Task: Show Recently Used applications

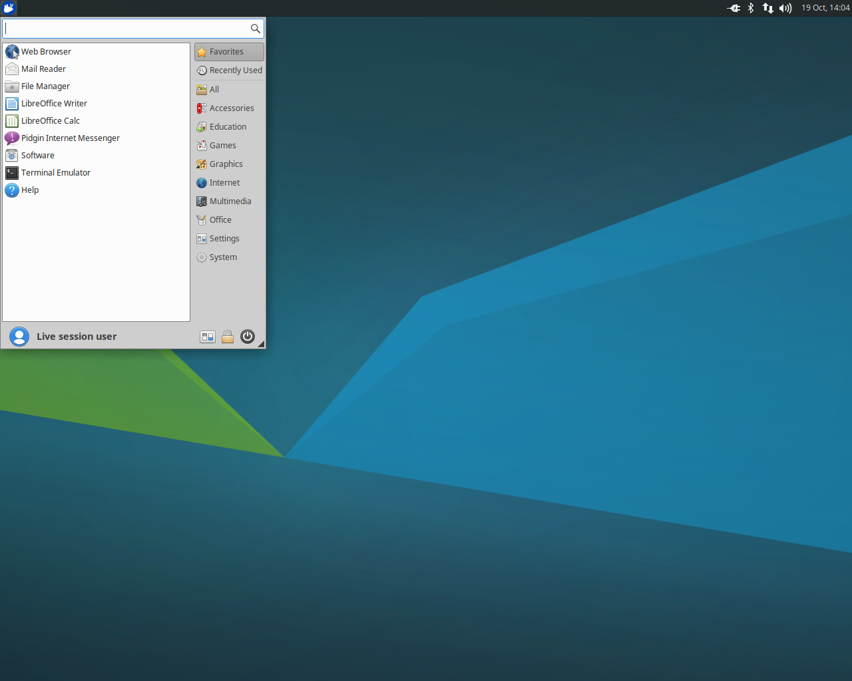Action: click(229, 70)
